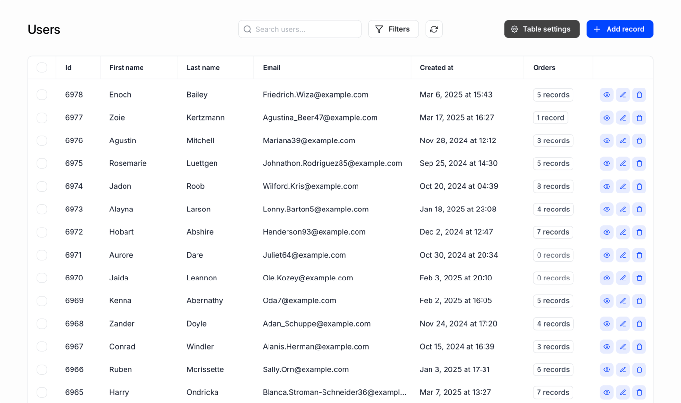Click trash icon for Hobart Abshire
The width and height of the screenshot is (681, 403).
click(639, 232)
